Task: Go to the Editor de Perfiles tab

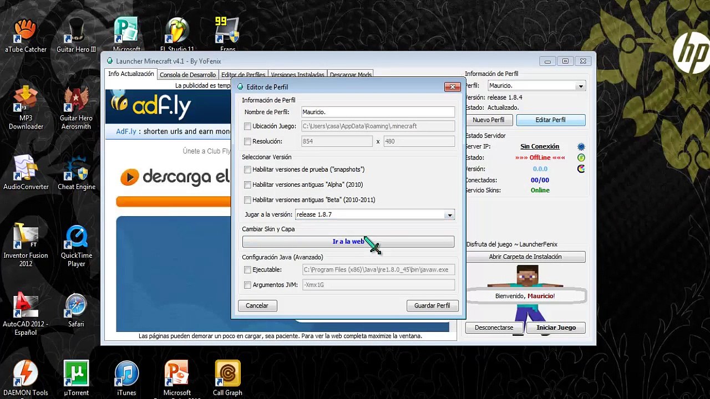Action: (x=243, y=75)
